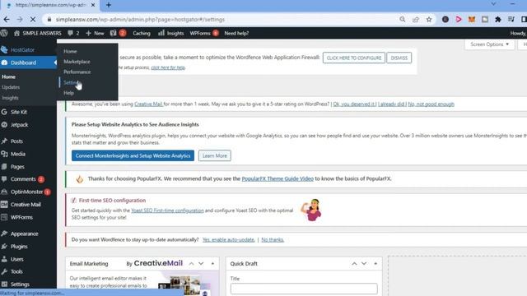527x296 pixels.
Task: Click the 'No thanks' link
Action: click(273, 239)
